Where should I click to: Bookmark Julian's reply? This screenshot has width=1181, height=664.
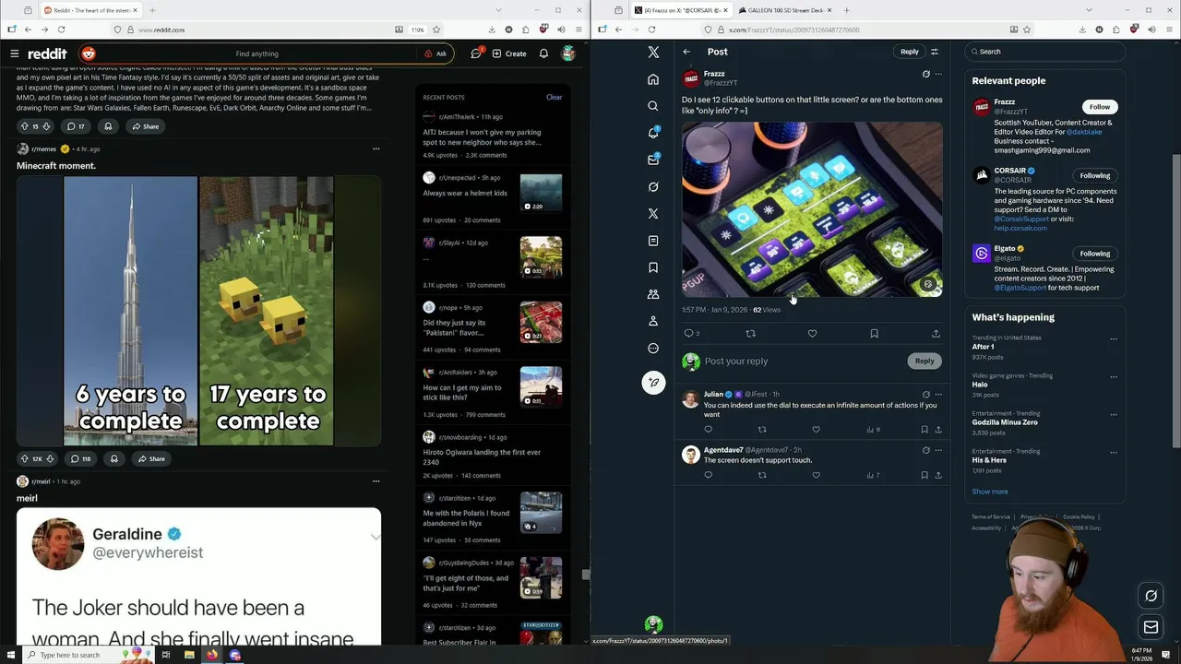[925, 430]
